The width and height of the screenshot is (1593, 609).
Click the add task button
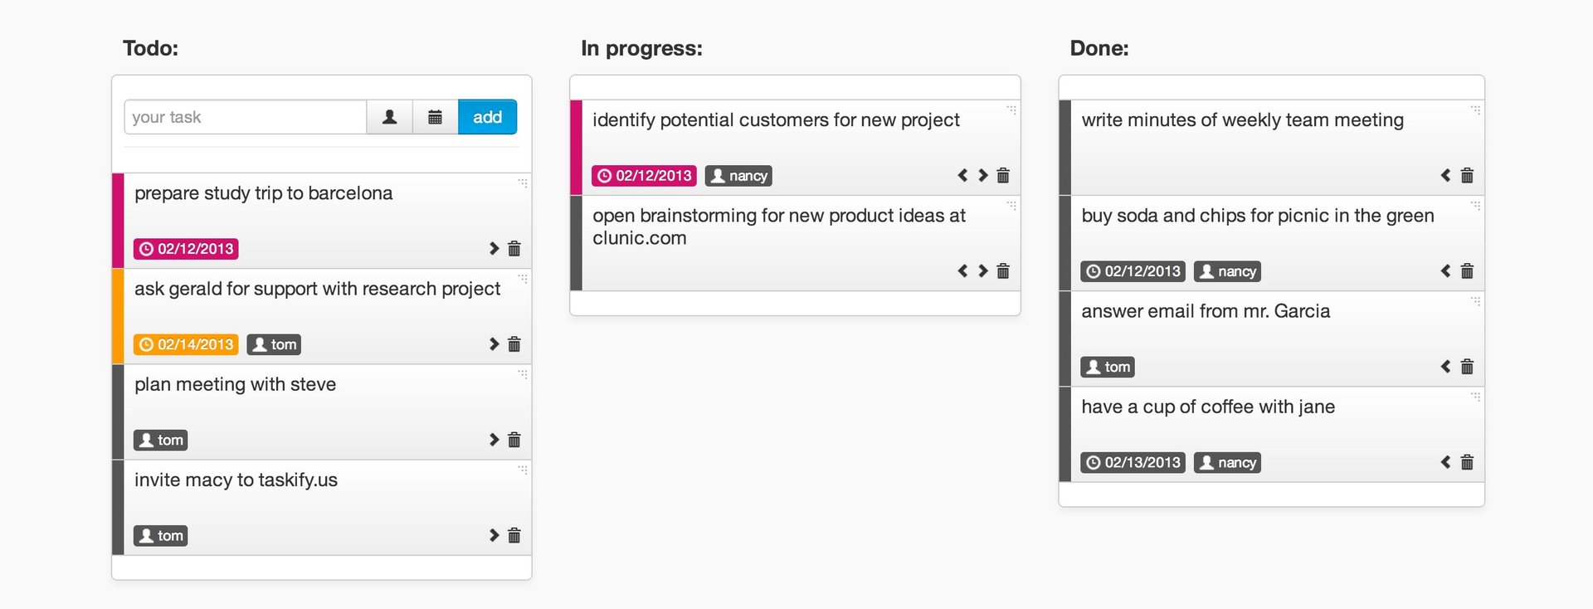(488, 117)
